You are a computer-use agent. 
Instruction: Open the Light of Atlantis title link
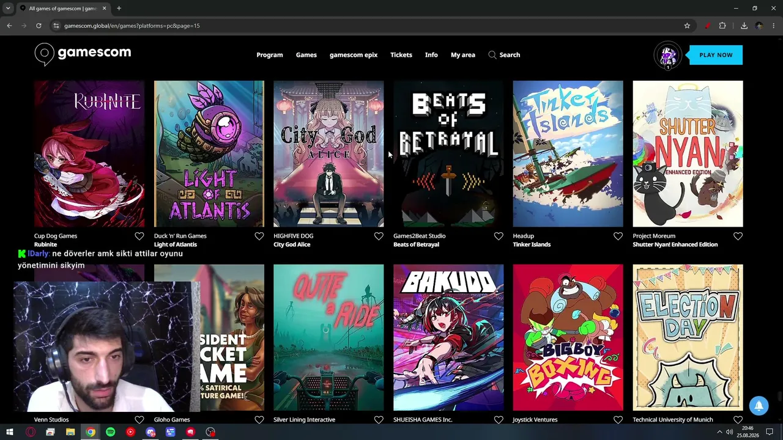coord(176,244)
